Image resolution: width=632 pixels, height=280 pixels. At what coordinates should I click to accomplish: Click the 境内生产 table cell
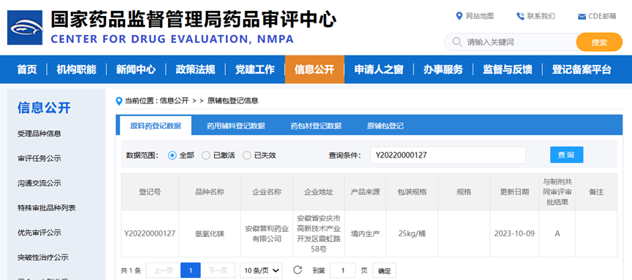click(365, 233)
